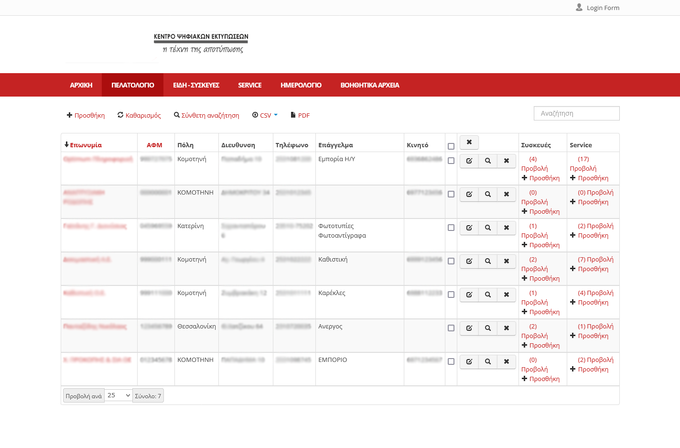The width and height of the screenshot is (680, 448).
Task: Click the Αναζήτηση search input field
Action: click(x=576, y=113)
